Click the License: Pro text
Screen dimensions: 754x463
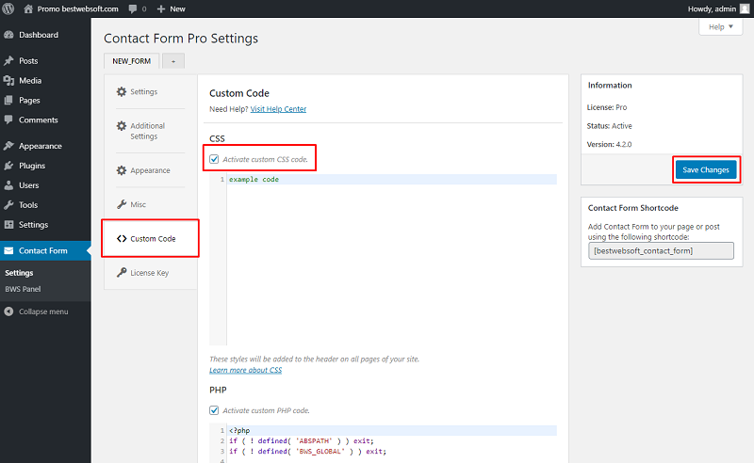click(607, 107)
